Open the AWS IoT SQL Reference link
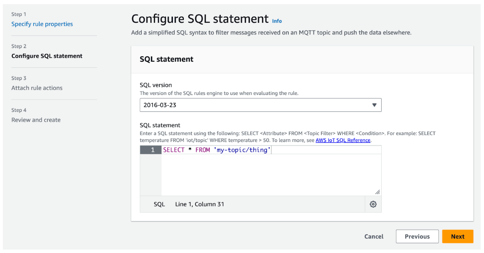Screen dimensions: 484x253 [x=343, y=140]
